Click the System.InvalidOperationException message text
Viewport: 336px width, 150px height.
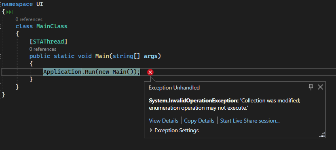[x=224, y=104]
